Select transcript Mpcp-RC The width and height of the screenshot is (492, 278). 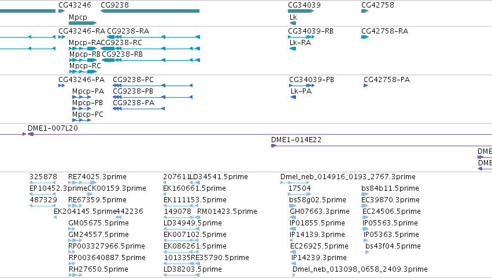pos(85,66)
